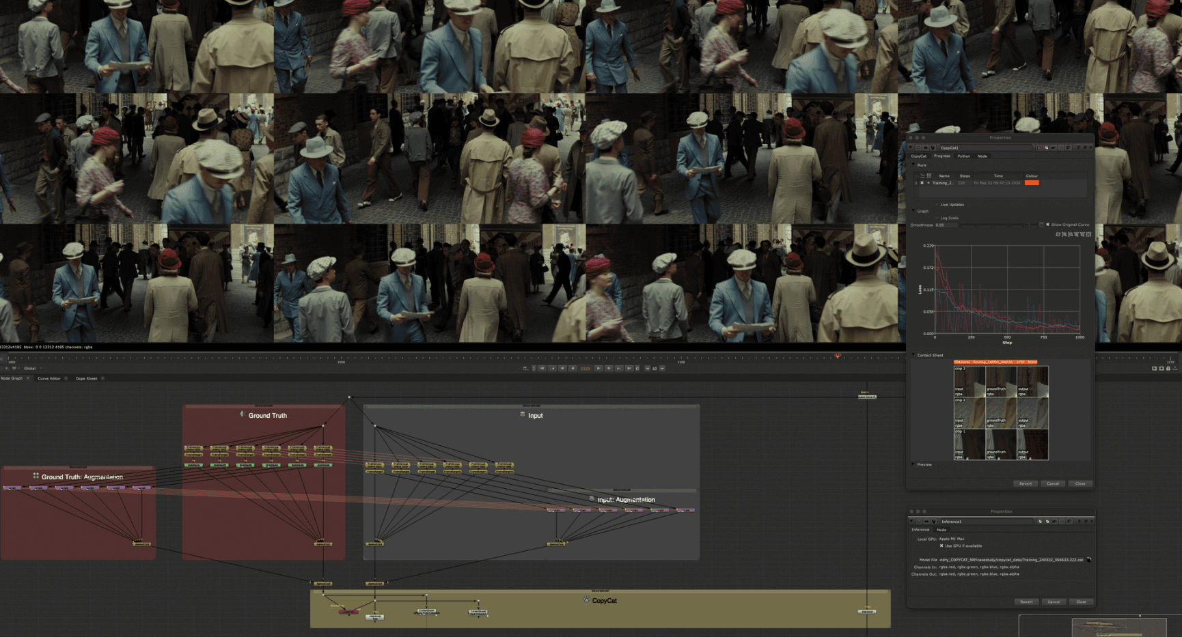
Task: Click the orange playhead marker on timeline
Action: 837,356
